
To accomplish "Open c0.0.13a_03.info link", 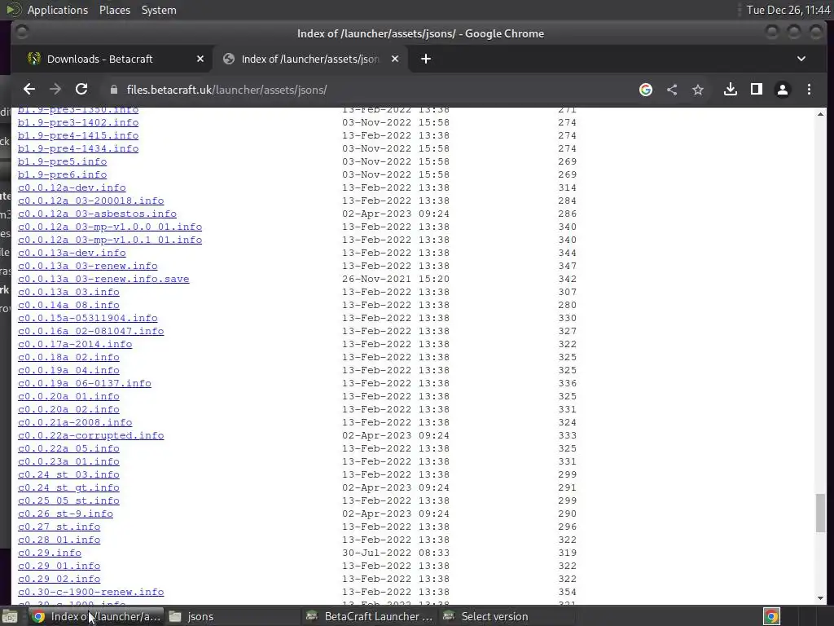I will point(68,292).
